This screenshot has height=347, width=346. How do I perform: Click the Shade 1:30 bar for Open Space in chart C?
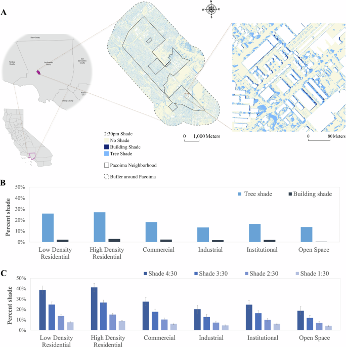tap(328, 328)
